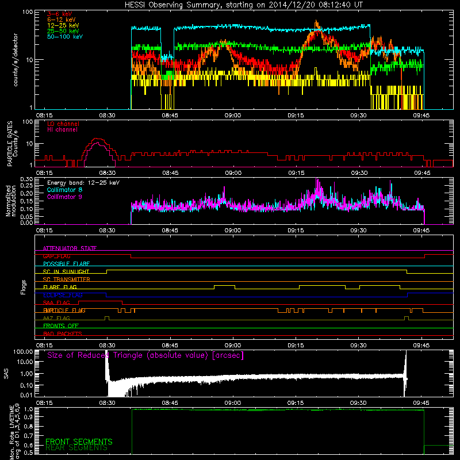The image size is (460, 460).
Task: Click the 08:45 tick under the SAS plot
Action: (x=170, y=403)
